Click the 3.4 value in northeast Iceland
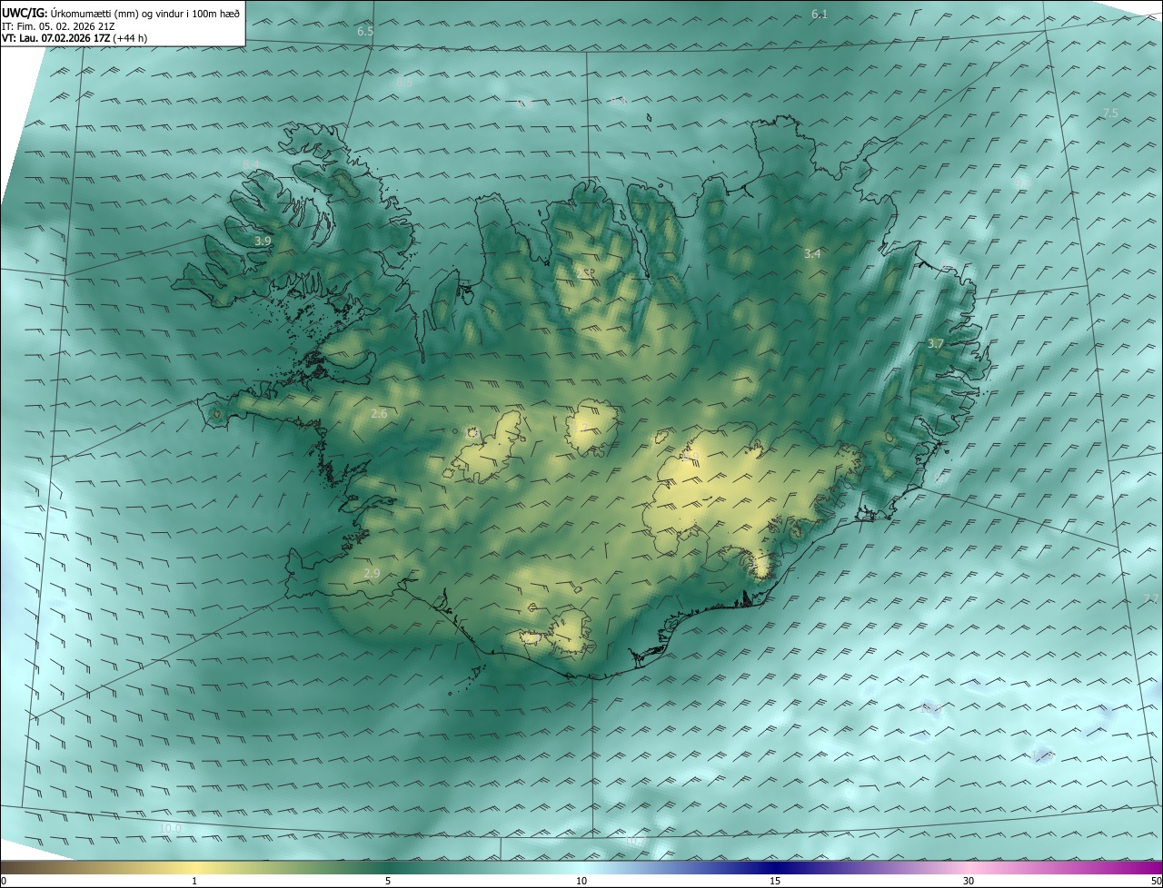Image resolution: width=1163 pixels, height=888 pixels. (x=812, y=254)
